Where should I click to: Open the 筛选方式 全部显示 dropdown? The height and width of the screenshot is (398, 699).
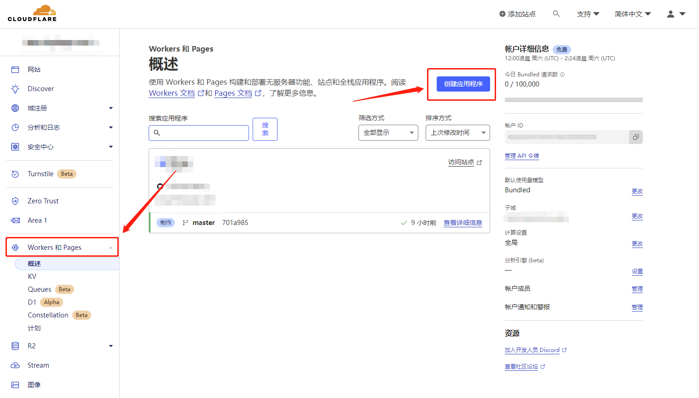[388, 133]
